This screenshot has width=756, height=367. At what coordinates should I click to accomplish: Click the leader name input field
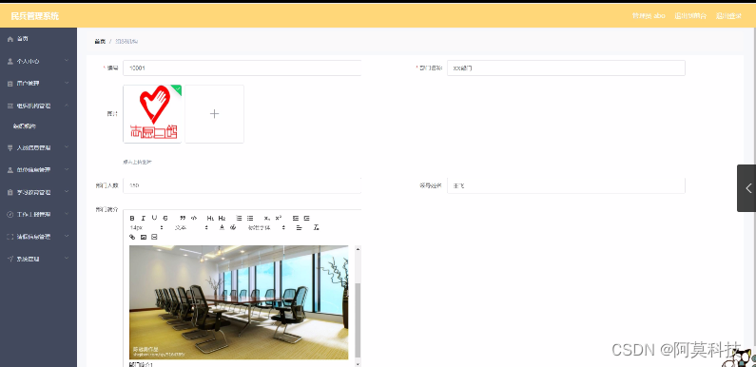coord(566,185)
